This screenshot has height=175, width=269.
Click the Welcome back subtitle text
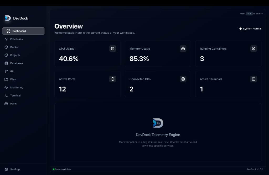[x=95, y=33]
